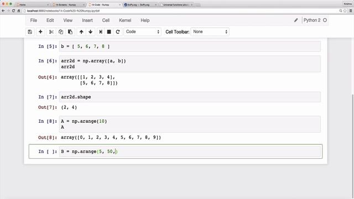Copy the selected cell
Viewport: 354px width, 199px height.
point(61,32)
